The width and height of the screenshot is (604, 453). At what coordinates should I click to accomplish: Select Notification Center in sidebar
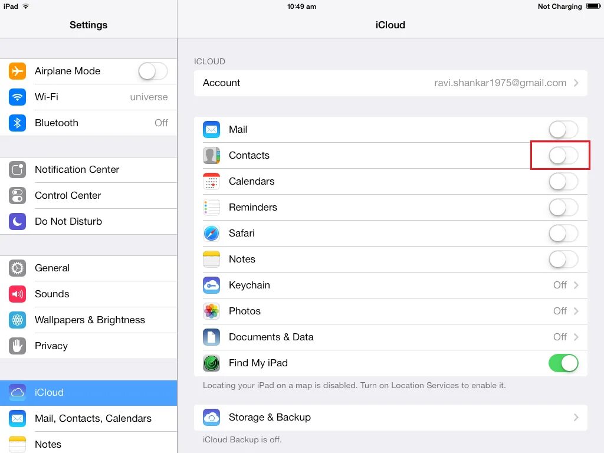pyautogui.click(x=88, y=169)
